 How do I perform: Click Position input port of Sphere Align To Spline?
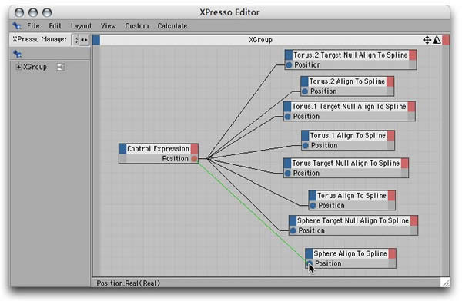click(310, 263)
